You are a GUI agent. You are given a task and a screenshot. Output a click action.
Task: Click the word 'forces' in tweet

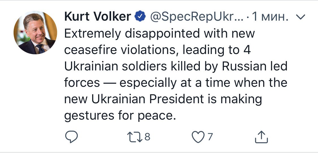(82, 83)
